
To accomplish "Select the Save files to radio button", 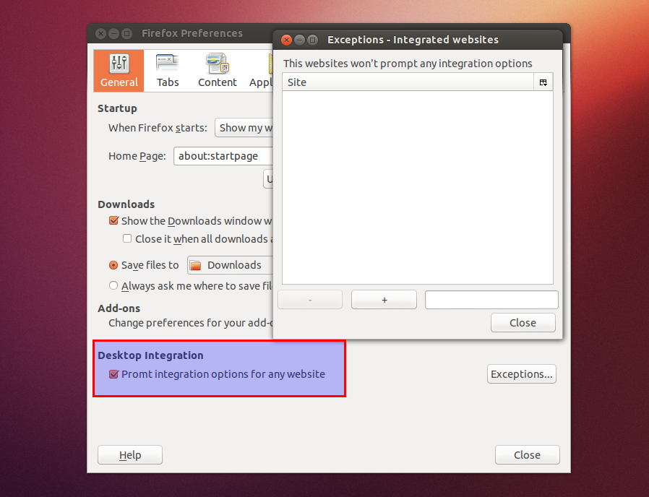I will point(113,265).
